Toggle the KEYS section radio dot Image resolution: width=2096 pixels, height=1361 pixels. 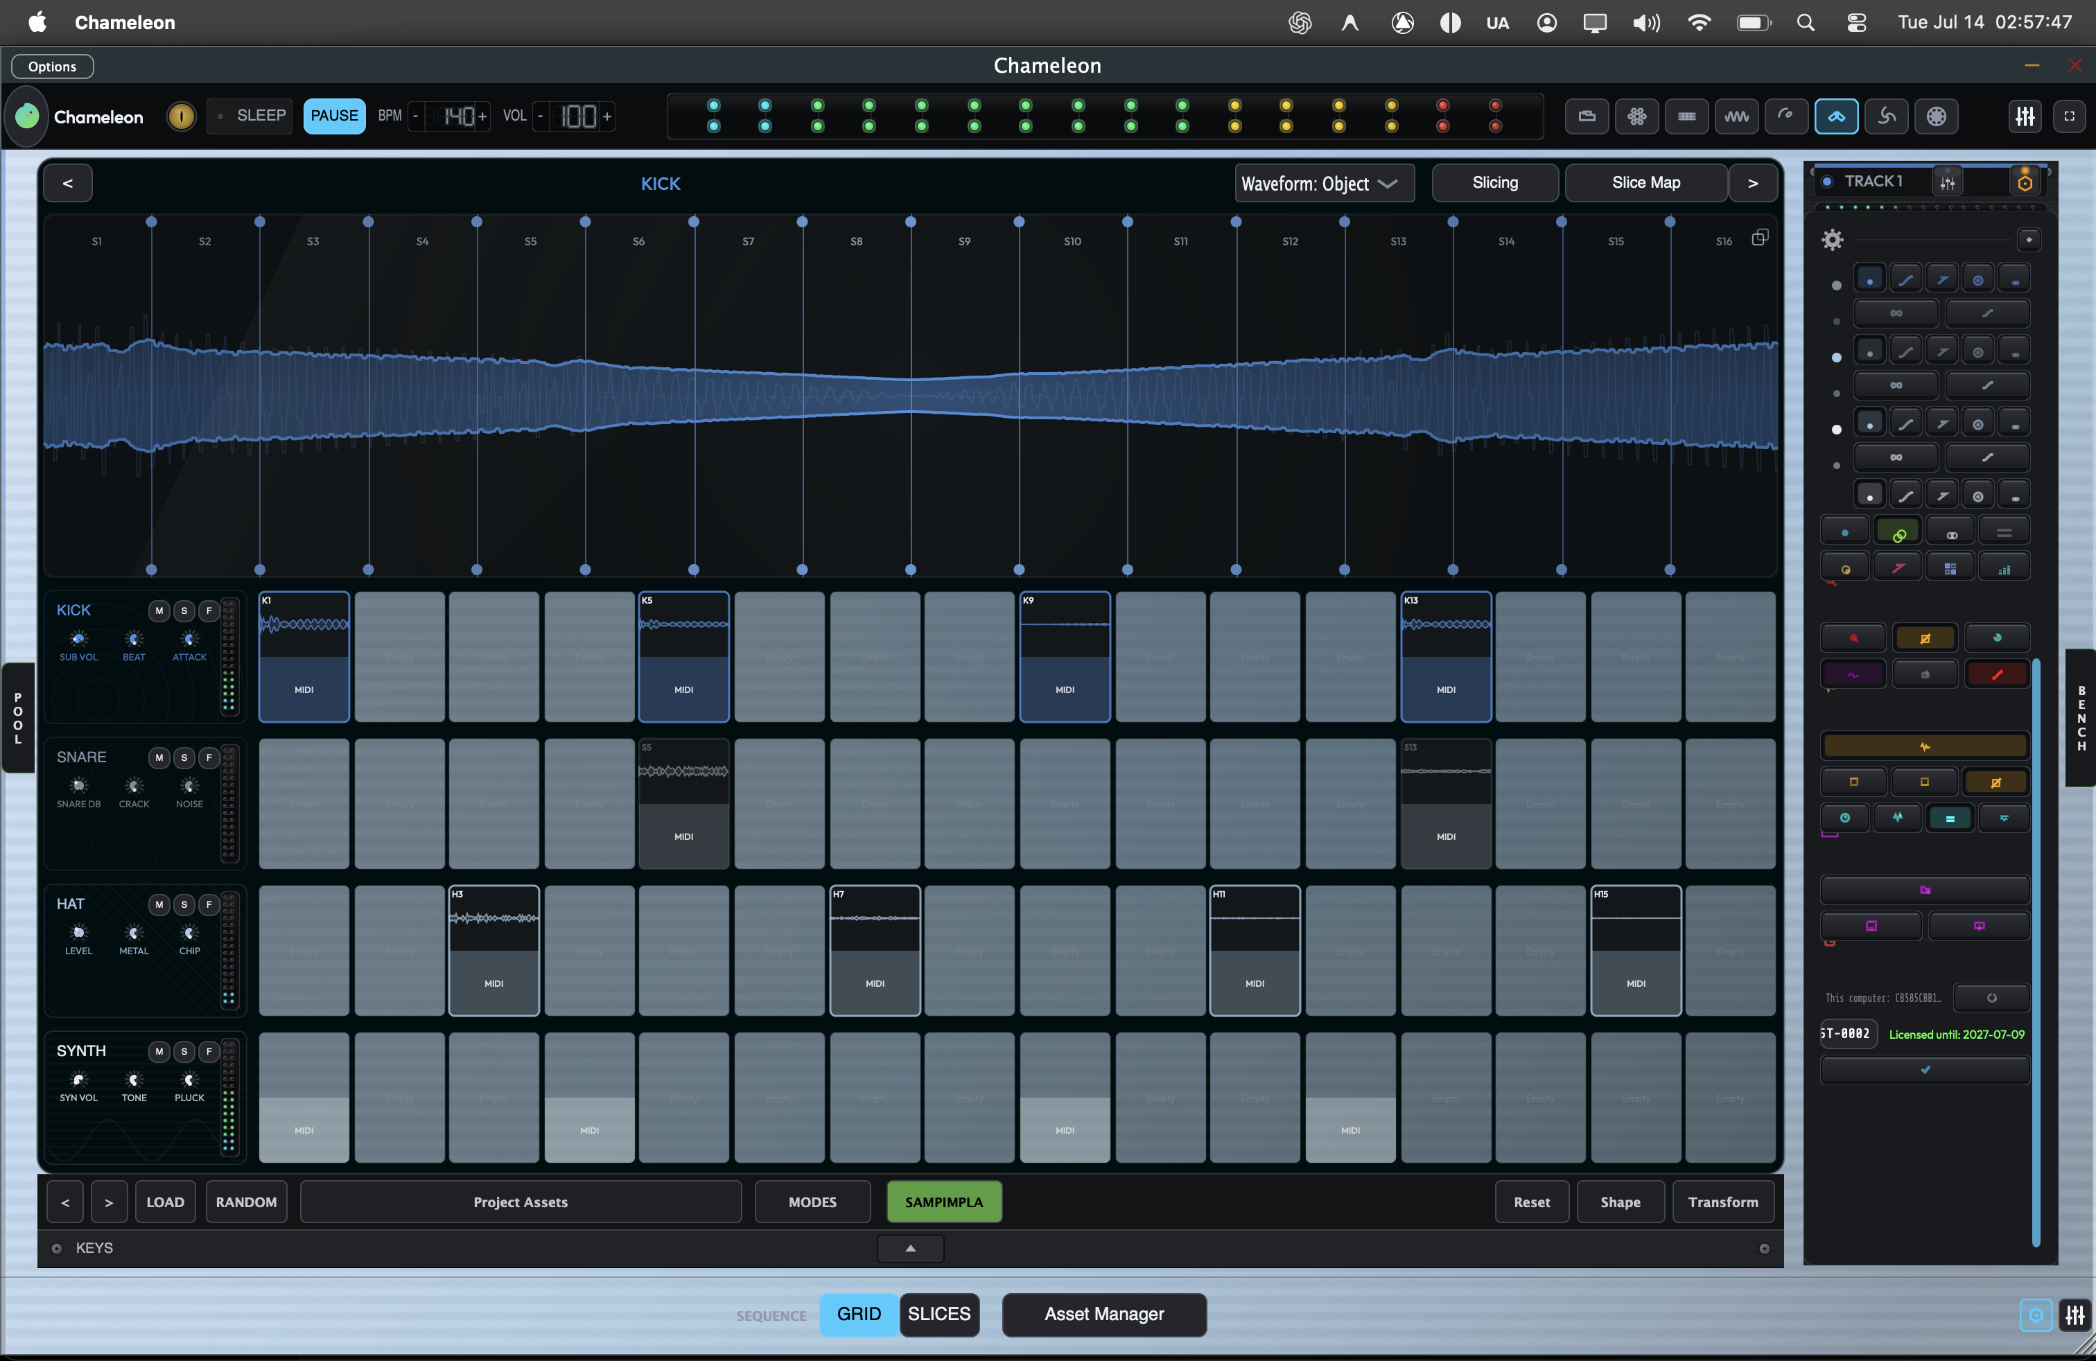pos(56,1248)
